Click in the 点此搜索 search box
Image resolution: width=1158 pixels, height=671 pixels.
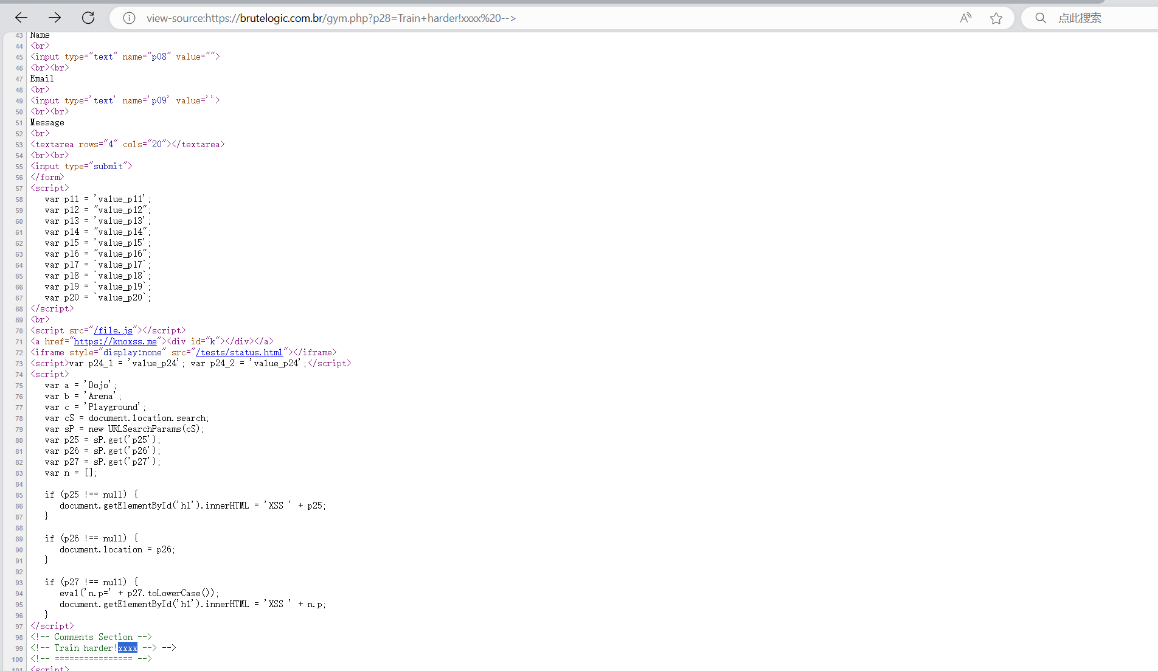click(1095, 18)
